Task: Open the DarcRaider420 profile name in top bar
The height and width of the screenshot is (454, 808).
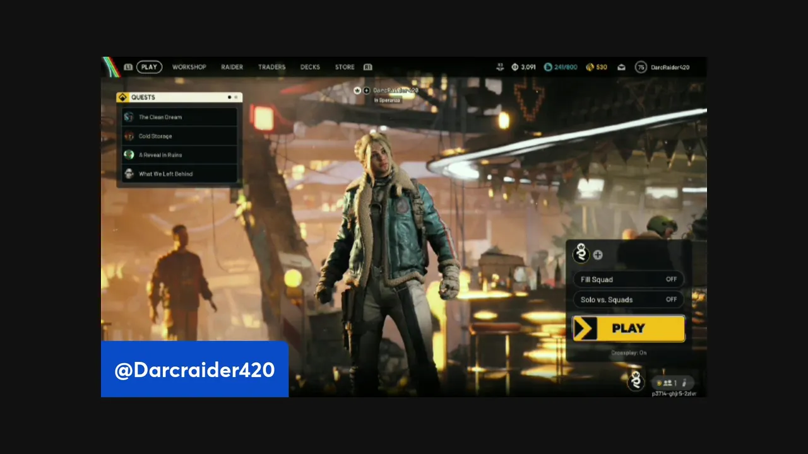Action: pos(670,67)
